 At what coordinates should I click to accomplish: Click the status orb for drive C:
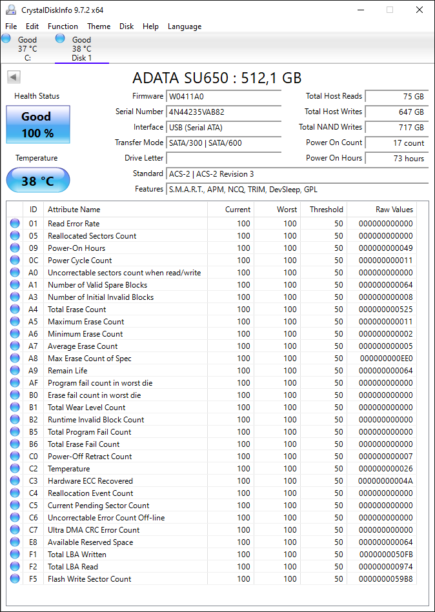[x=6, y=39]
